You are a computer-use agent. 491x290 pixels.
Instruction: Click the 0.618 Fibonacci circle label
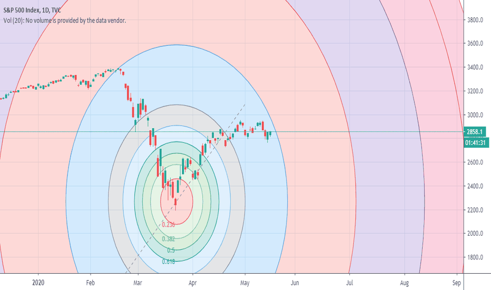pyautogui.click(x=169, y=262)
